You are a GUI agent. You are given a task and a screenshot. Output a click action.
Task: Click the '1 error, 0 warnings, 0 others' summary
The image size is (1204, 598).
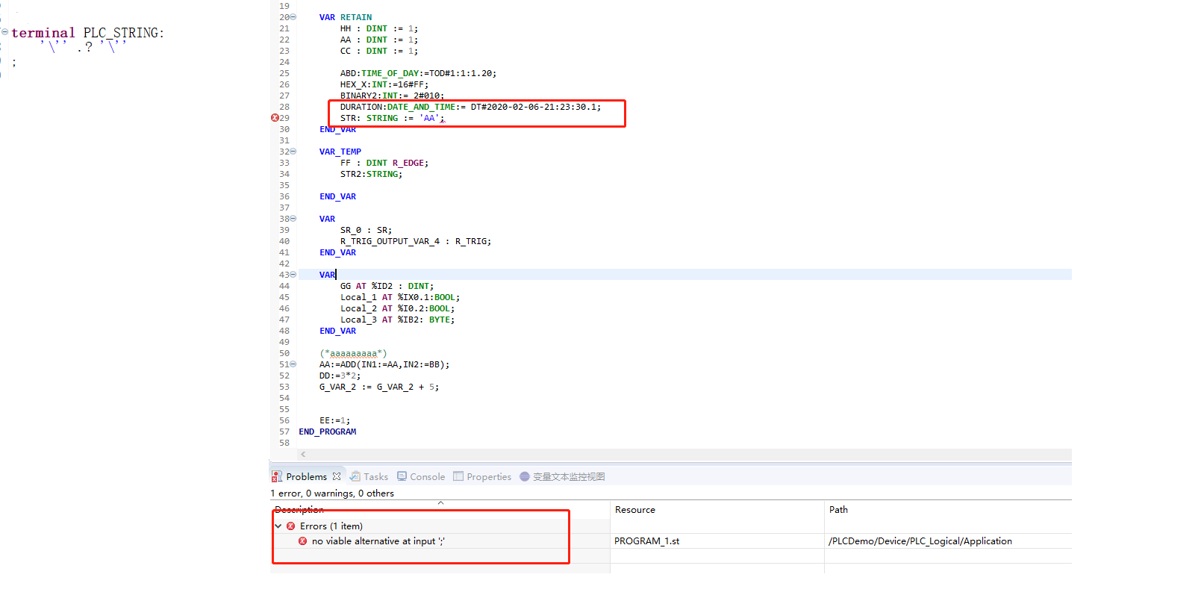[x=332, y=493]
